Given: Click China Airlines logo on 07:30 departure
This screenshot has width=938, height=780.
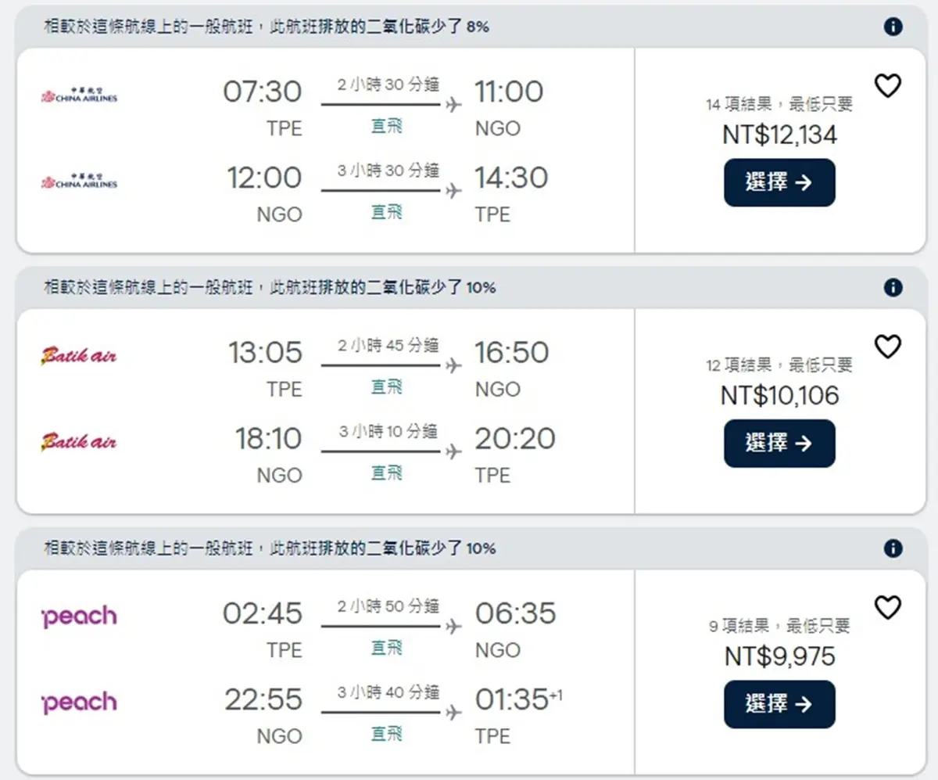Looking at the screenshot, I should (x=79, y=95).
